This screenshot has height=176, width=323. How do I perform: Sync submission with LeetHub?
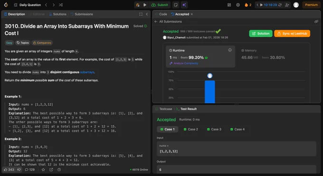coord(292,34)
